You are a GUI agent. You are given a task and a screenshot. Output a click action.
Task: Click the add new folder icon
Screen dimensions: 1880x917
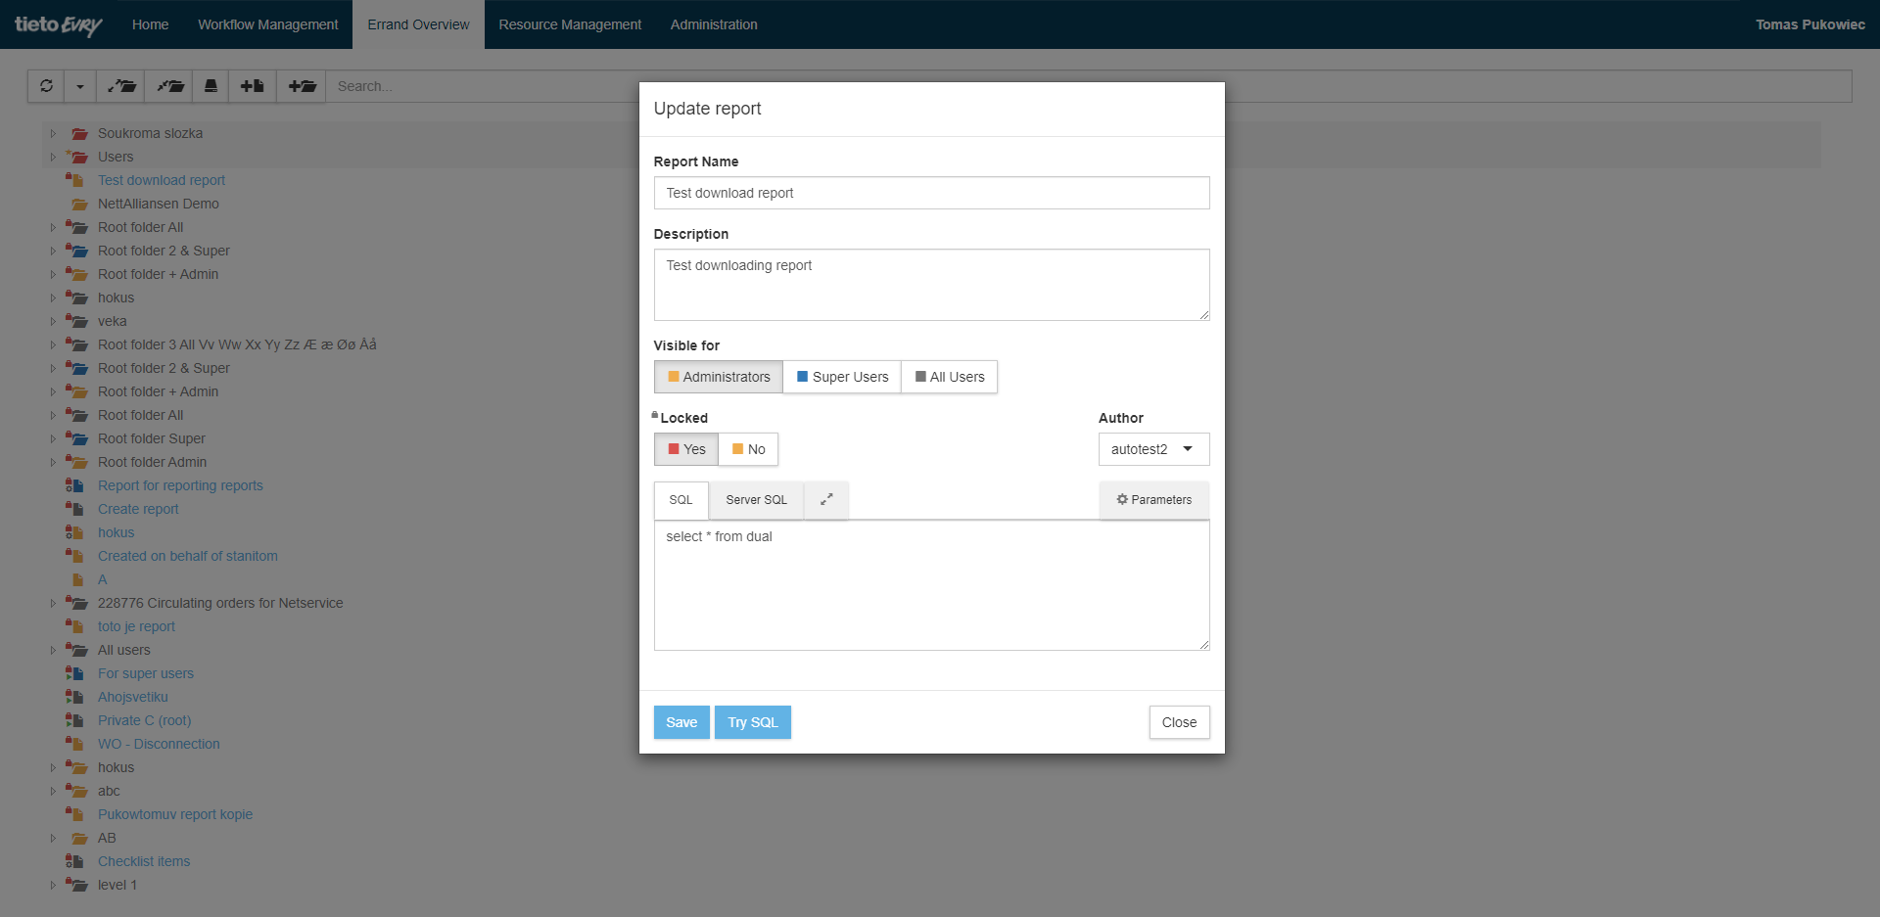click(302, 86)
